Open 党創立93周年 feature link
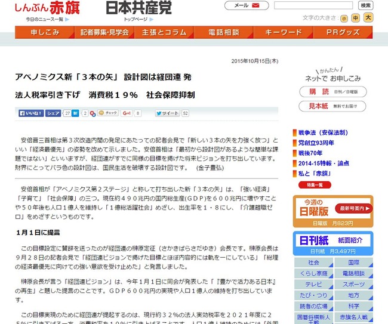This screenshot has width=388, height=324. pyautogui.click(x=316, y=143)
